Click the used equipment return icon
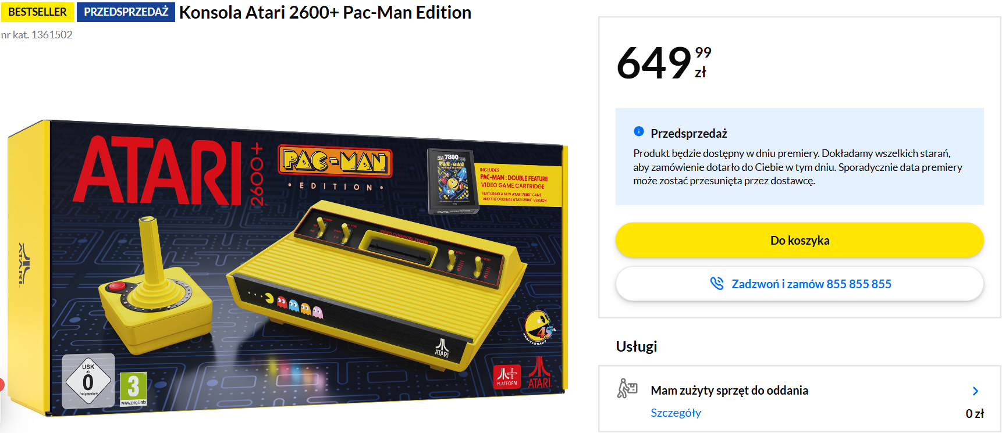Image resolution: width=1002 pixels, height=433 pixels. (627, 388)
